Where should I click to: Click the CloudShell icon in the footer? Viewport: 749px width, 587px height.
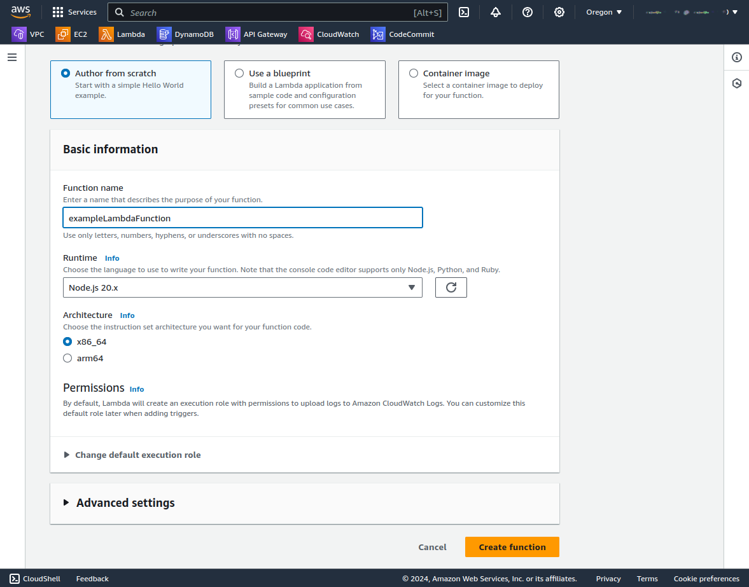(15, 578)
